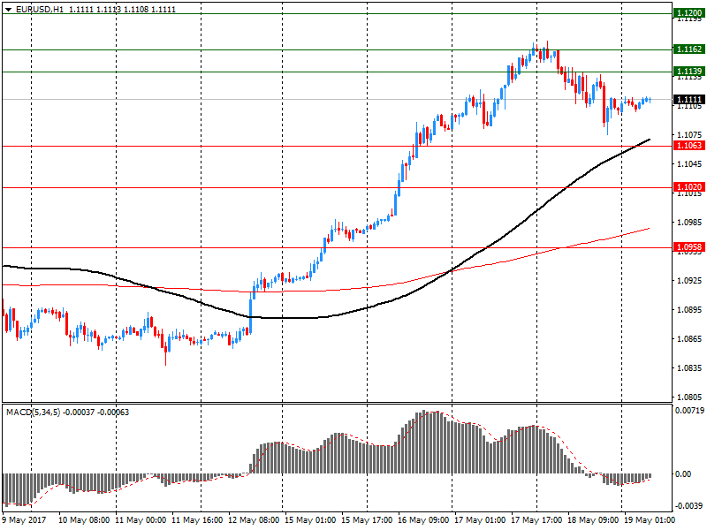Select the 15 May 17:00 time label
This screenshot has width=707, height=530.
[x=367, y=519]
